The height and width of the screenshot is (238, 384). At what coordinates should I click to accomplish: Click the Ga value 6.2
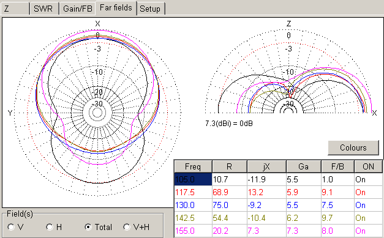coord(304,218)
